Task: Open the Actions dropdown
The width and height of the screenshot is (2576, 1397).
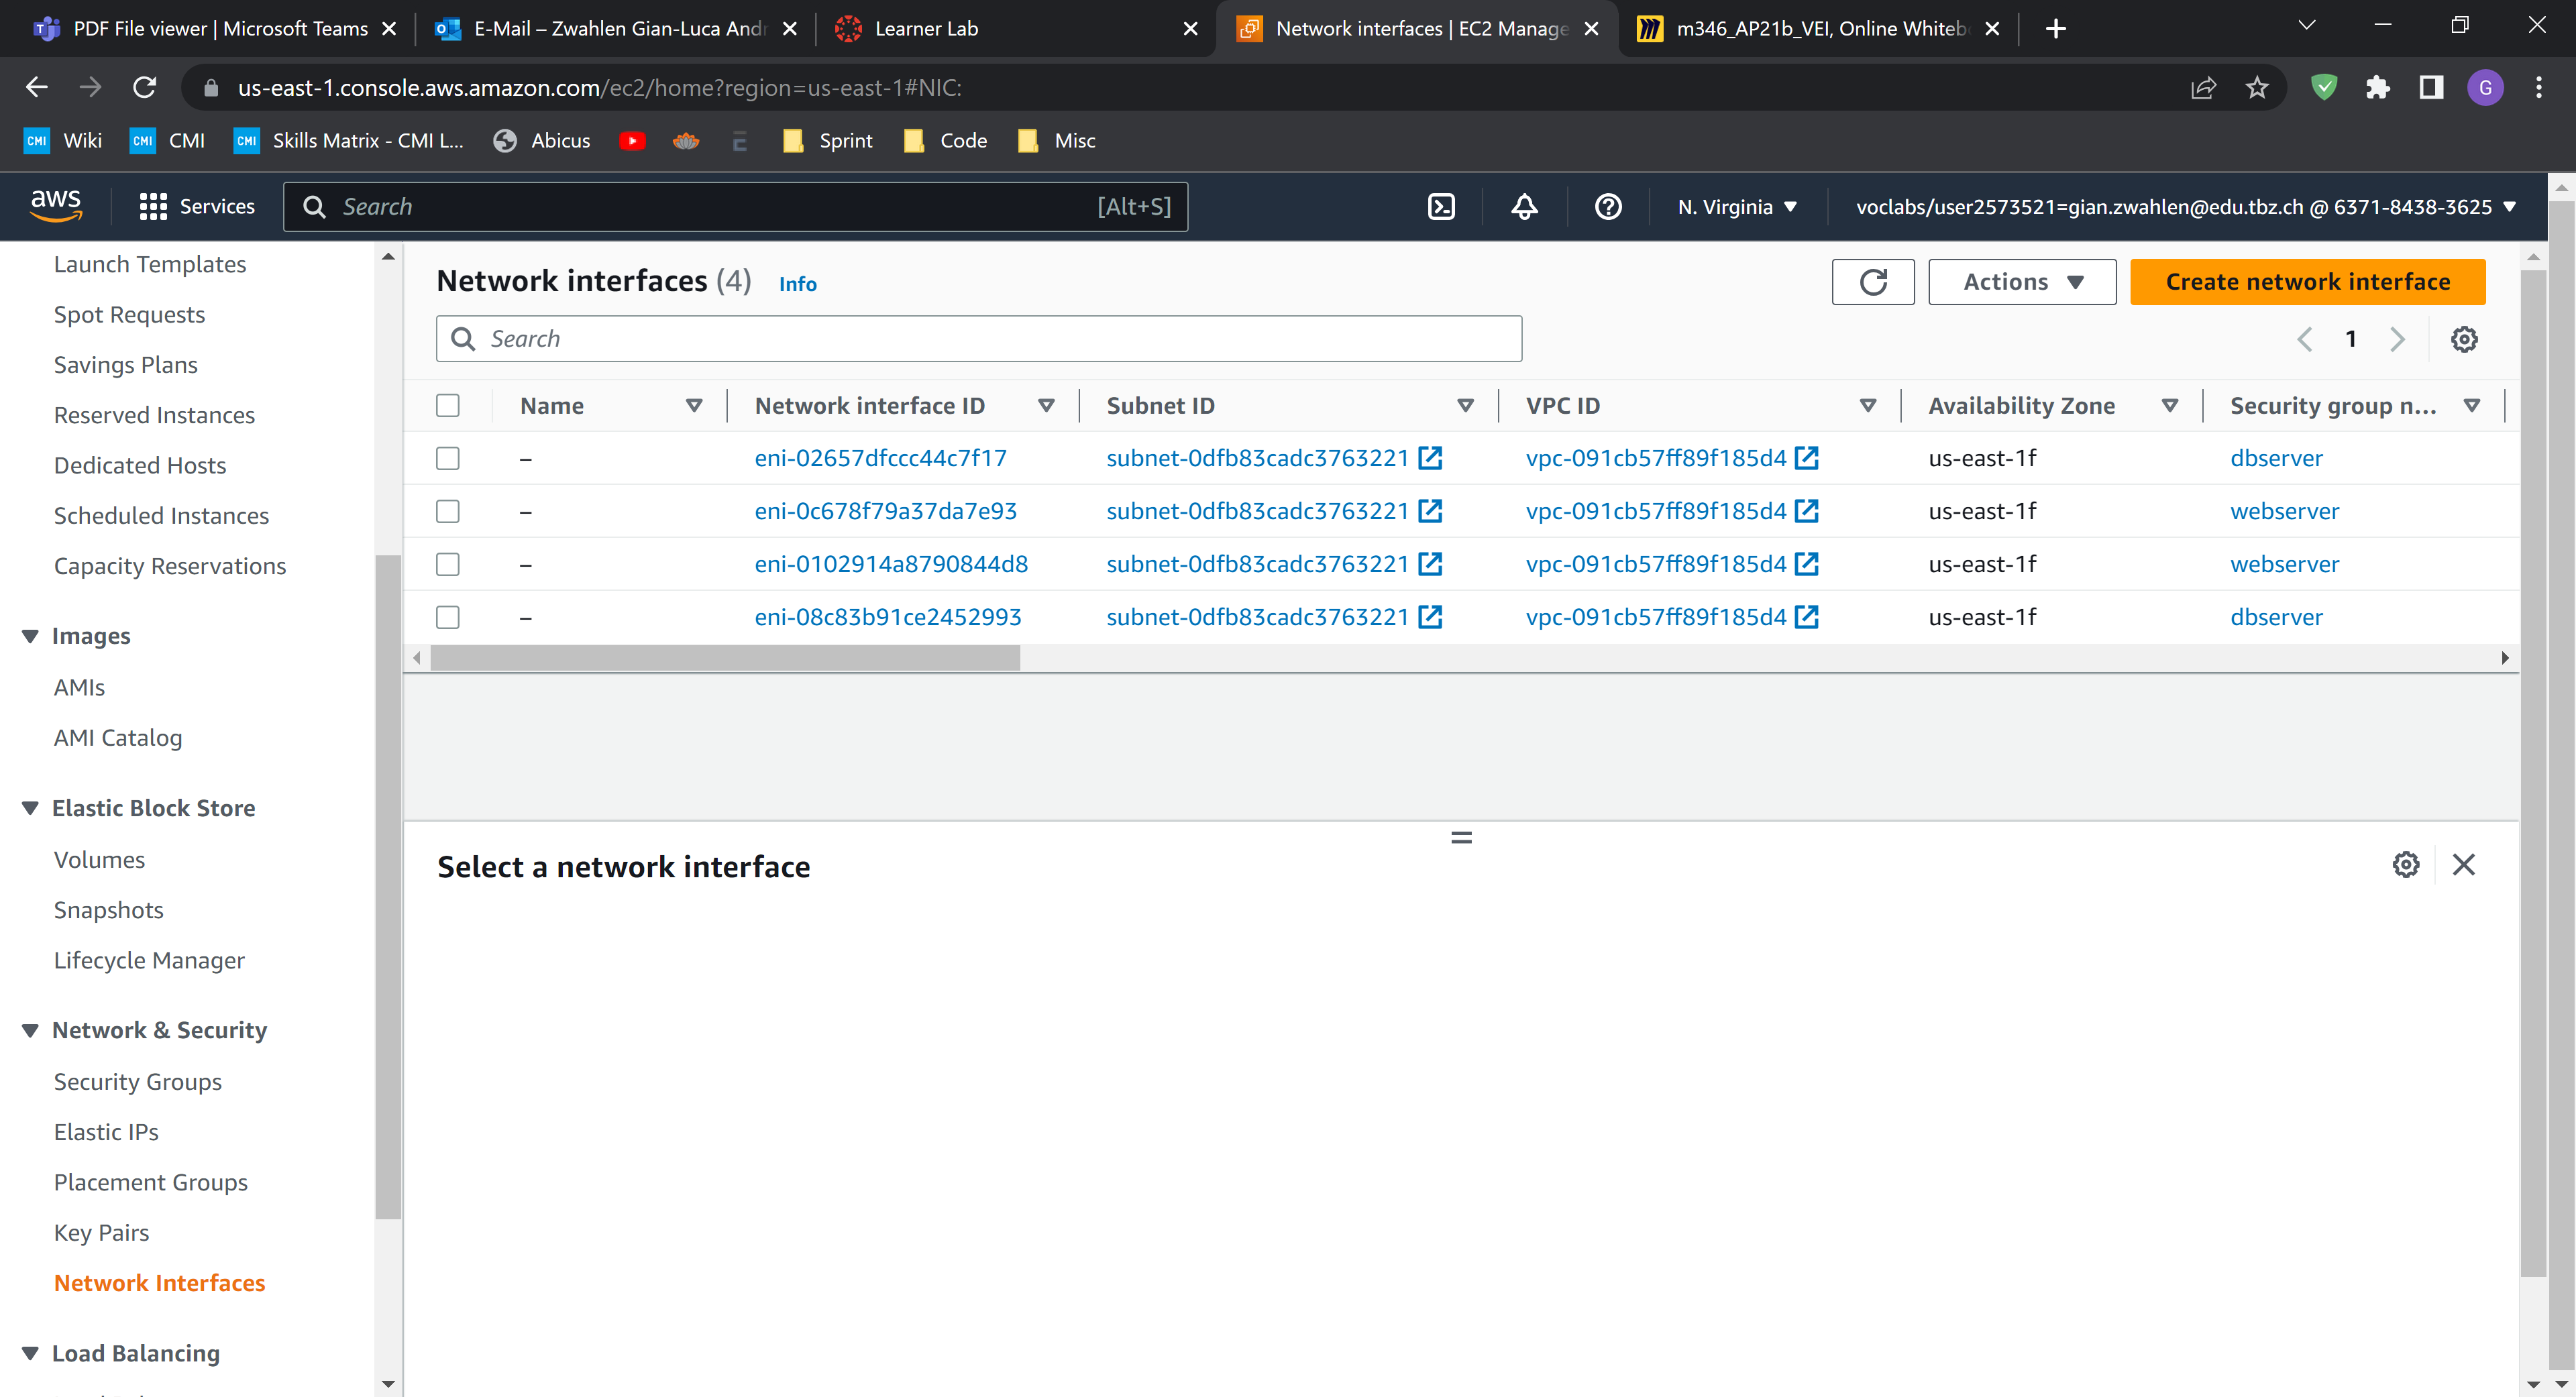Action: tap(2021, 282)
